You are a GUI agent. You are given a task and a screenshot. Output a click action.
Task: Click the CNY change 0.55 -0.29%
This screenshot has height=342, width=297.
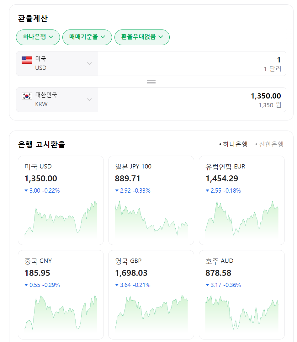click(42, 285)
